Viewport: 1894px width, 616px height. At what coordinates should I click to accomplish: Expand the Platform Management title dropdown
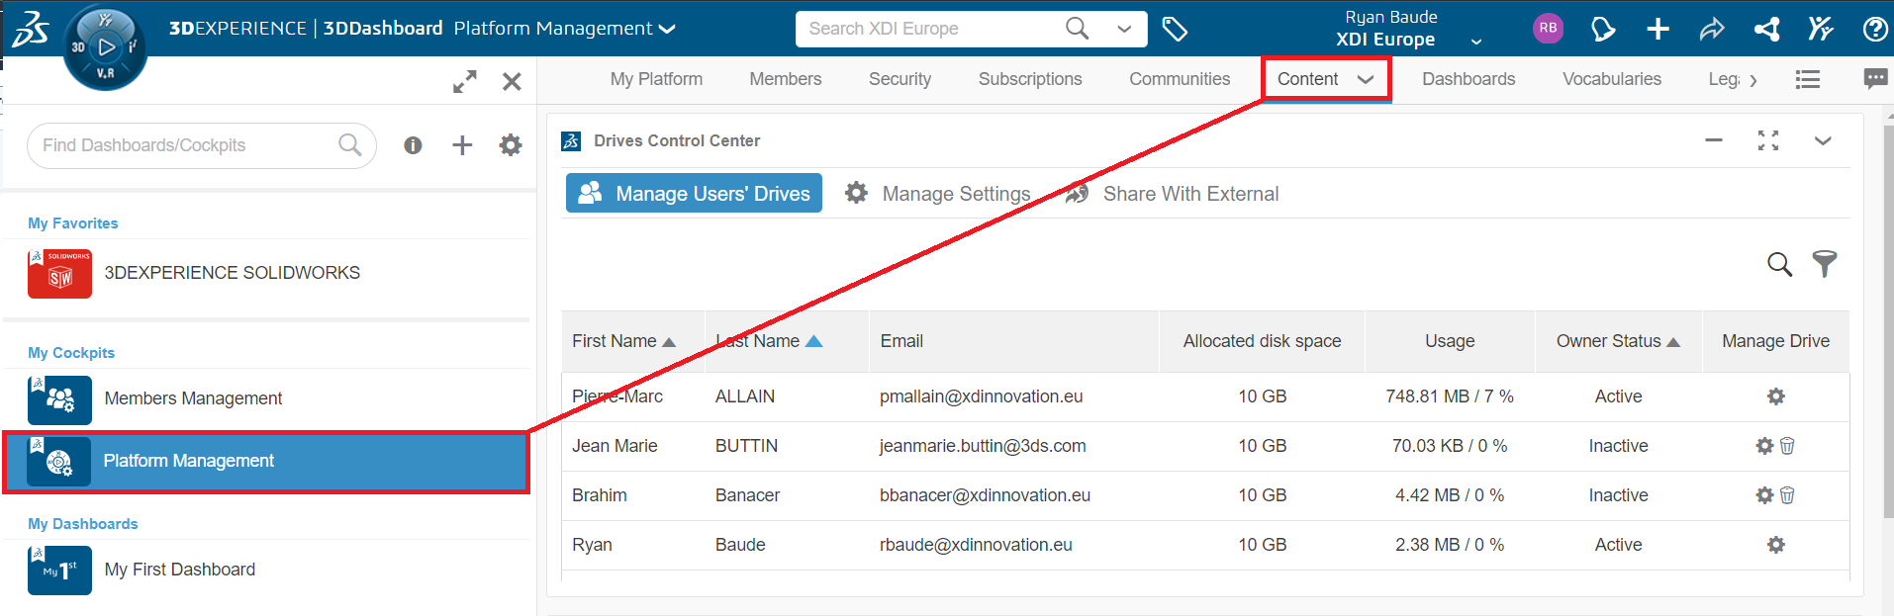coord(668,29)
